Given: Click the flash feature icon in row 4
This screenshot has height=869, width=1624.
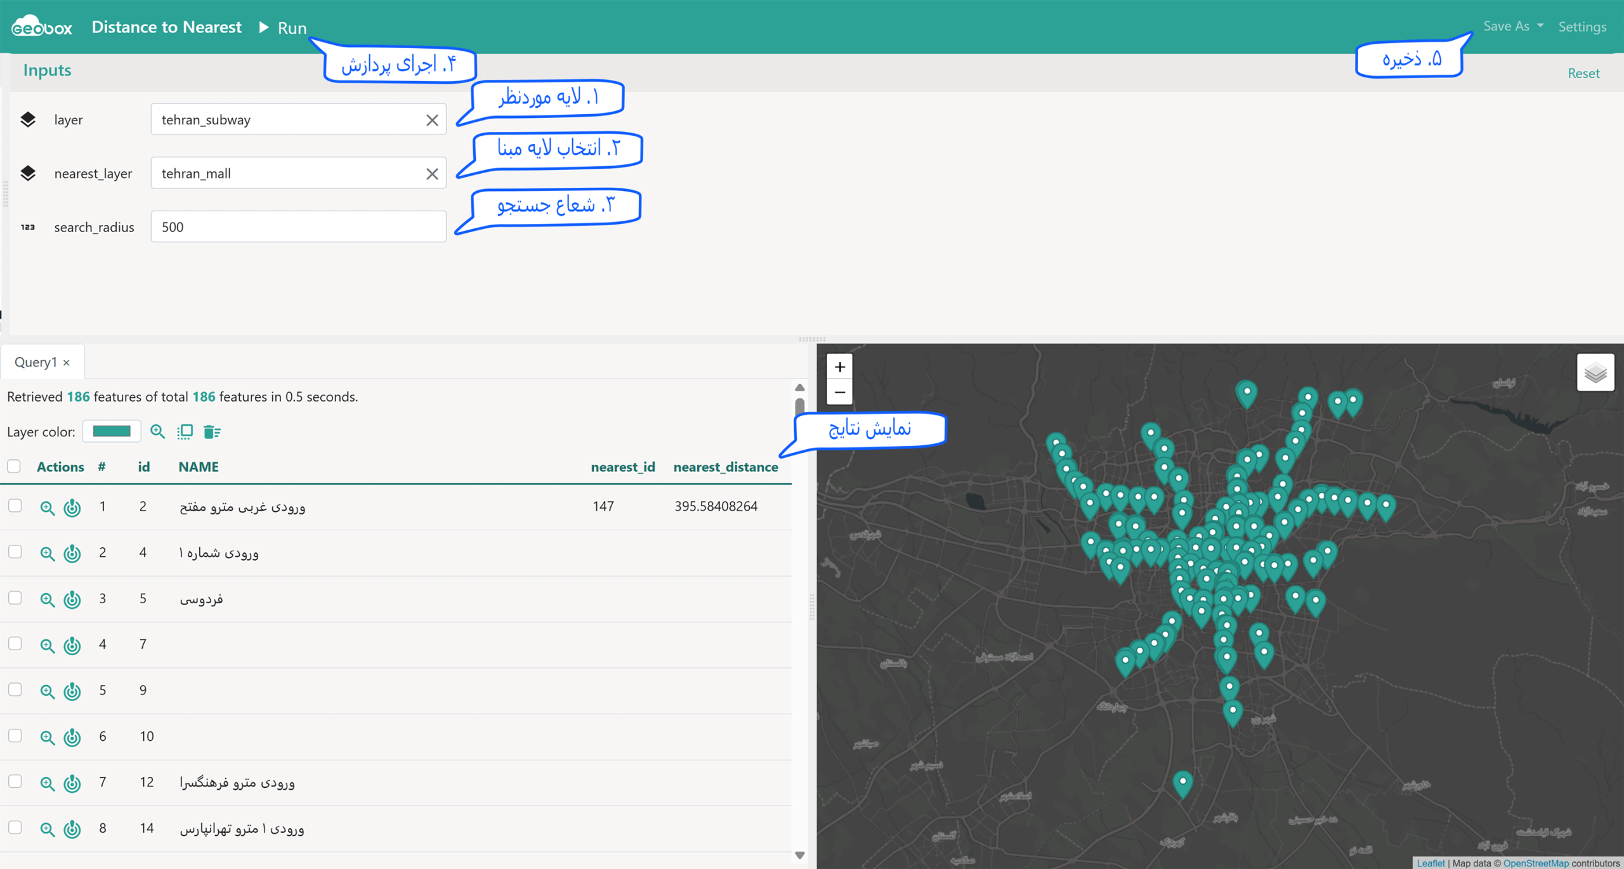Looking at the screenshot, I should click(72, 645).
